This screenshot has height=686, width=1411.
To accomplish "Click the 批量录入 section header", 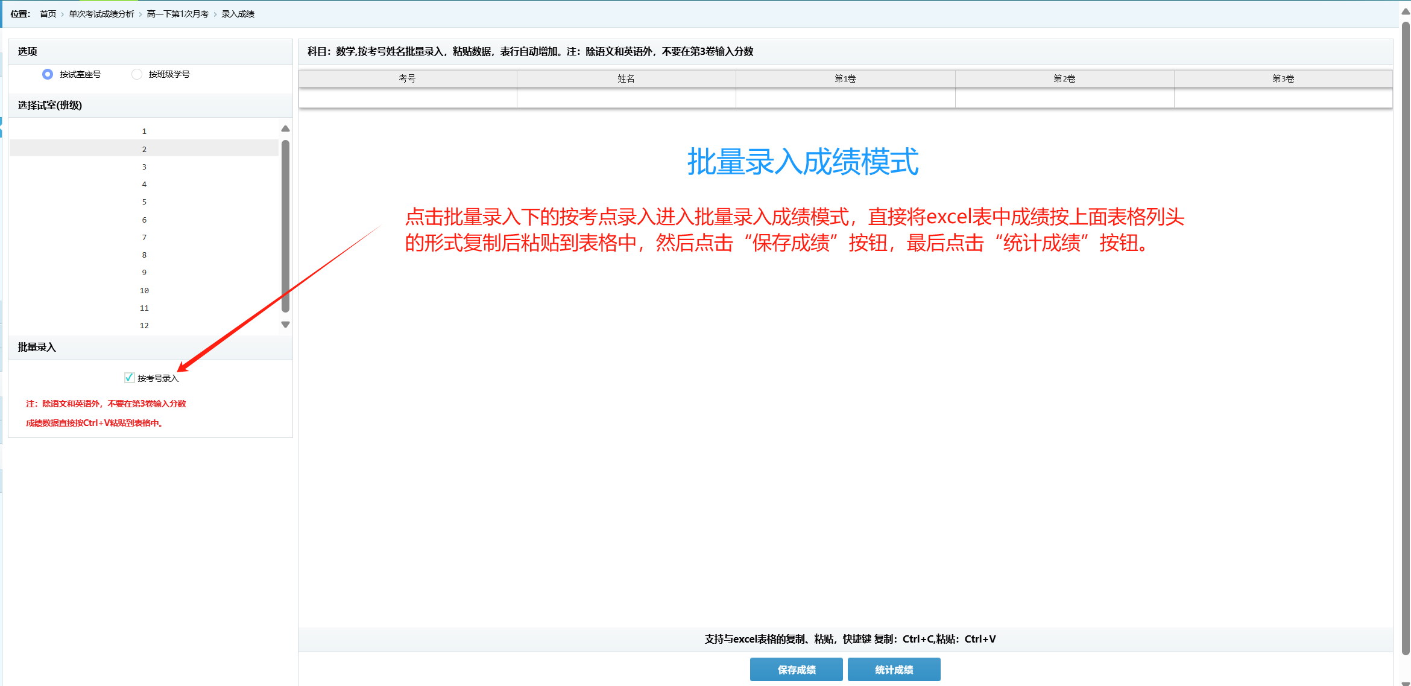I will tap(150, 347).
